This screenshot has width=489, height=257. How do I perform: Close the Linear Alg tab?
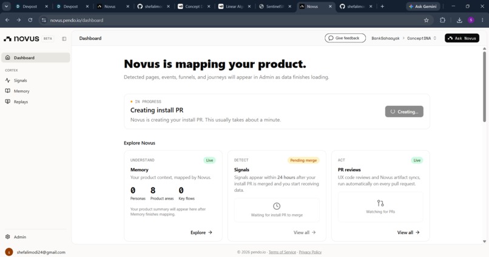[x=249, y=6]
